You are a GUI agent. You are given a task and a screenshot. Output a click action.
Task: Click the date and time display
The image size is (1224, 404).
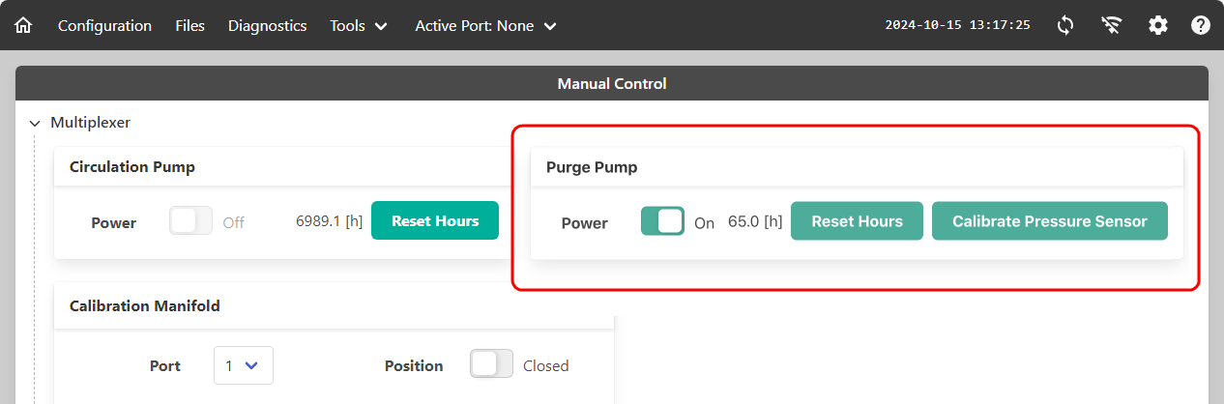pos(957,26)
